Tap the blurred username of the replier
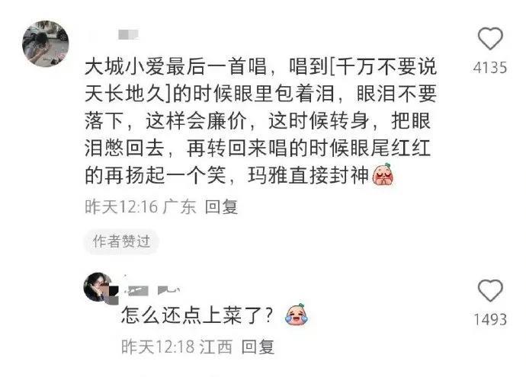The image size is (526, 377). point(152,290)
